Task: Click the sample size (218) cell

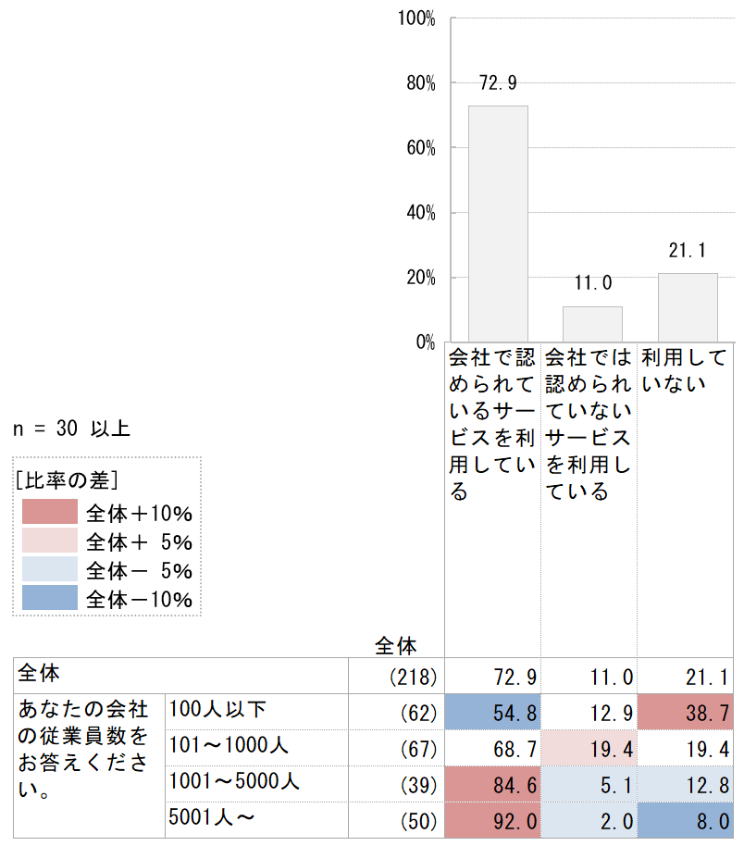Action: pos(397,676)
